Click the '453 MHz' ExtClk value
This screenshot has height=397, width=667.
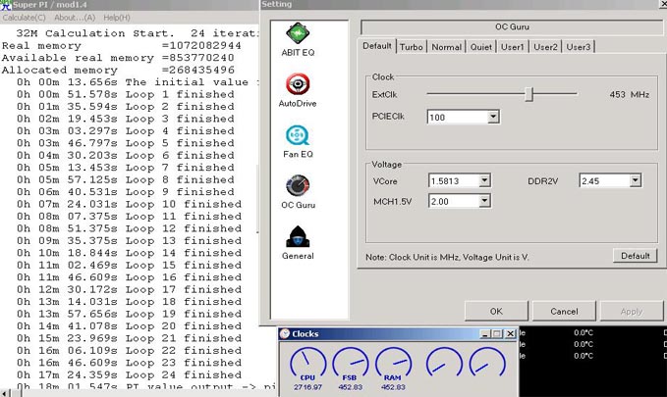[629, 94]
